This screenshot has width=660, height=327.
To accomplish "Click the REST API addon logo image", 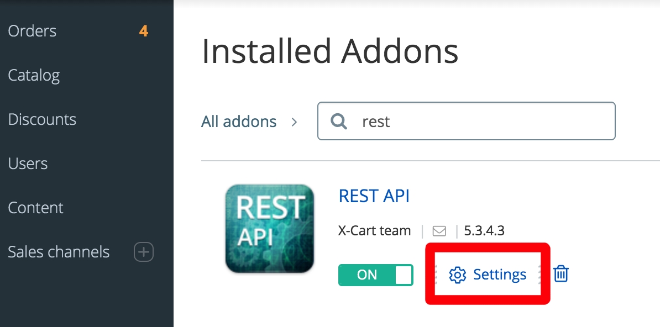I will (269, 229).
